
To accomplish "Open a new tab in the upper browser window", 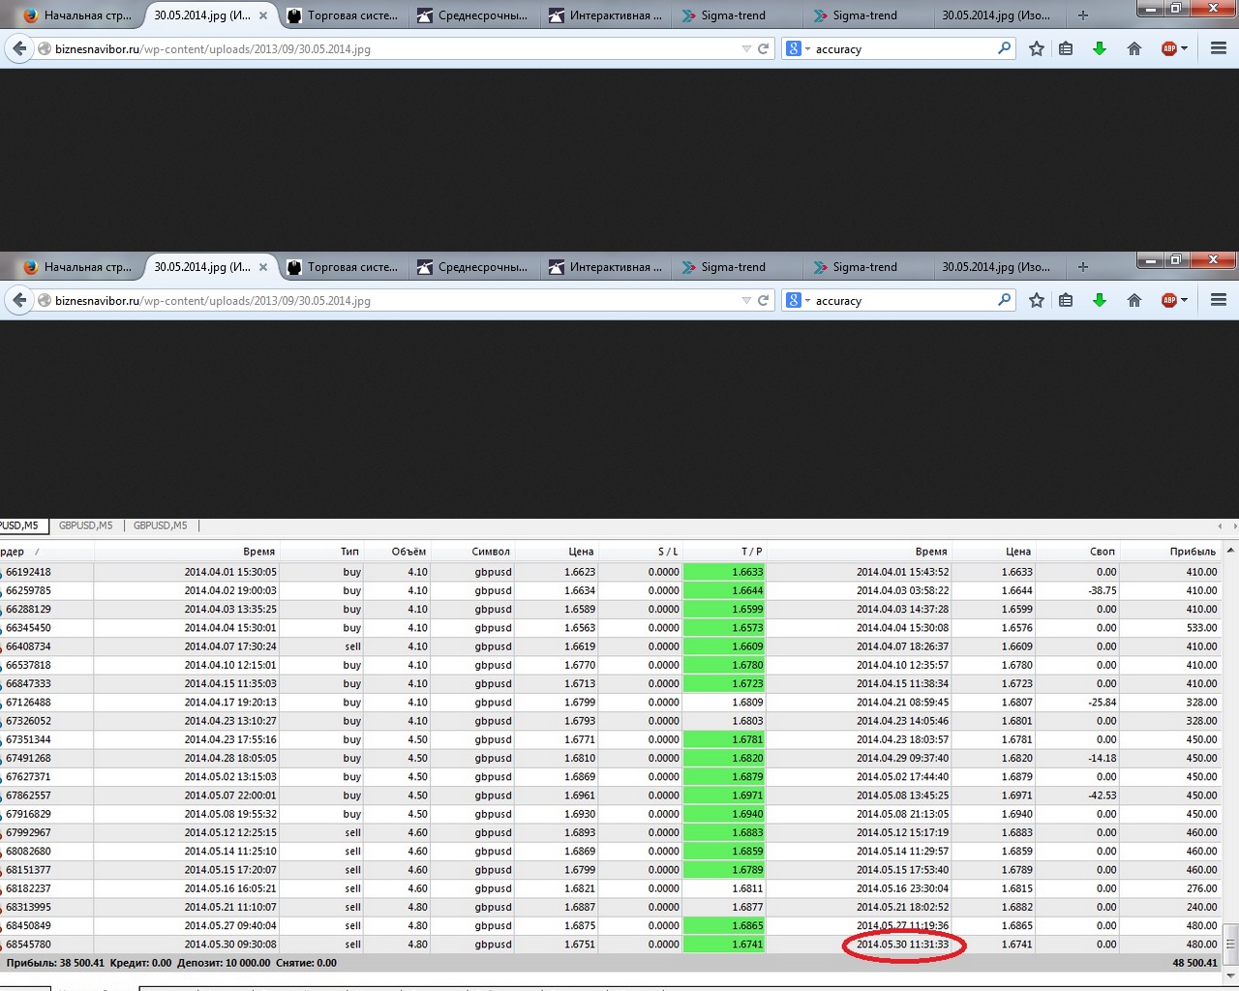I will click(1083, 15).
